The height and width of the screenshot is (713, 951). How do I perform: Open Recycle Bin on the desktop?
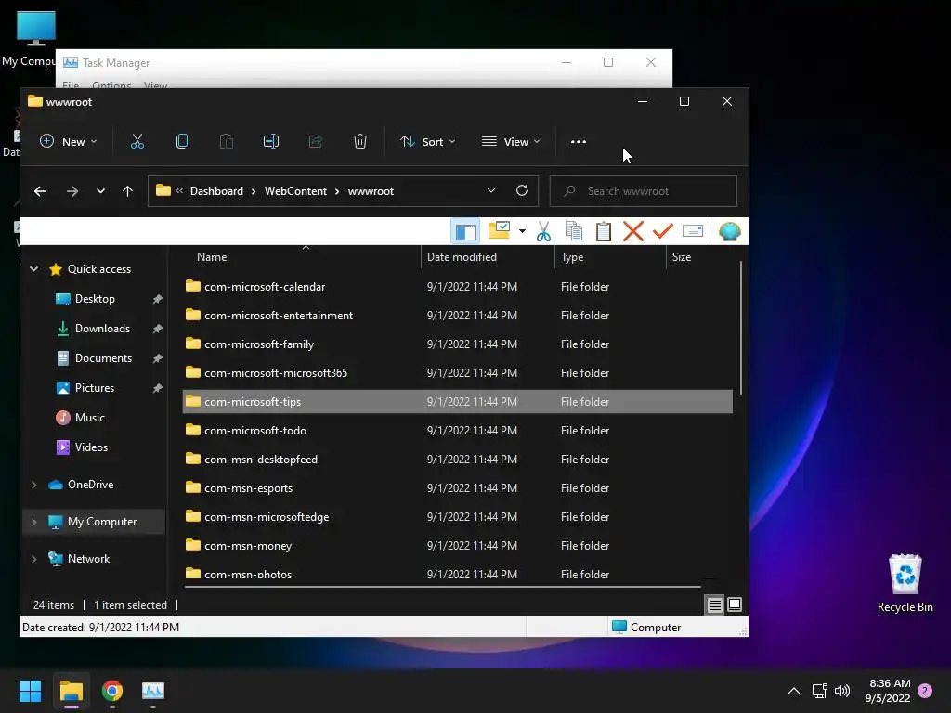905,583
